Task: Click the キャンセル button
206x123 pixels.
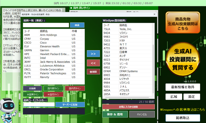Action: pyautogui.click(x=142, y=114)
